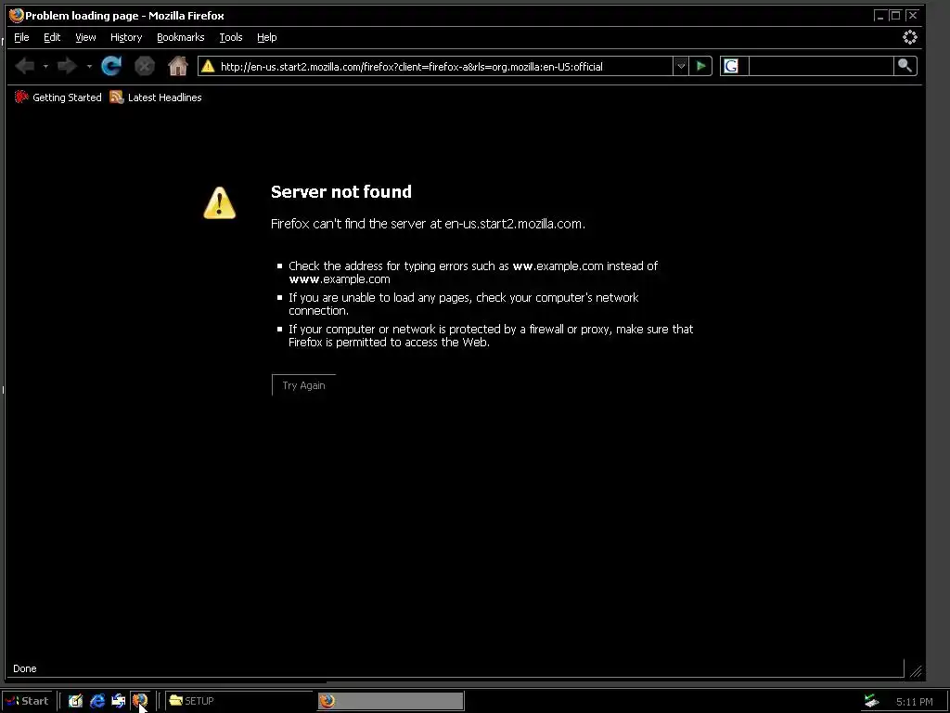Viewport: 950px width, 713px height.
Task: Go forward with the Forward arrow
Action: coord(67,66)
